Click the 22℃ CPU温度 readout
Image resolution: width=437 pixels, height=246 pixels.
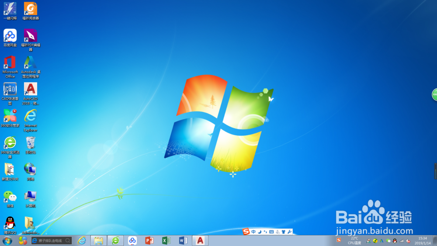(x=354, y=240)
